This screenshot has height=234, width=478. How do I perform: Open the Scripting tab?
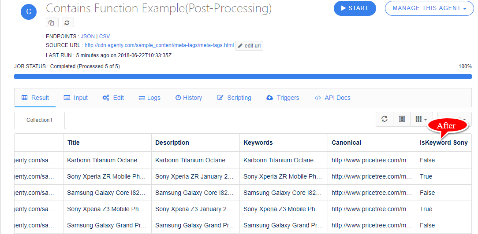point(234,98)
